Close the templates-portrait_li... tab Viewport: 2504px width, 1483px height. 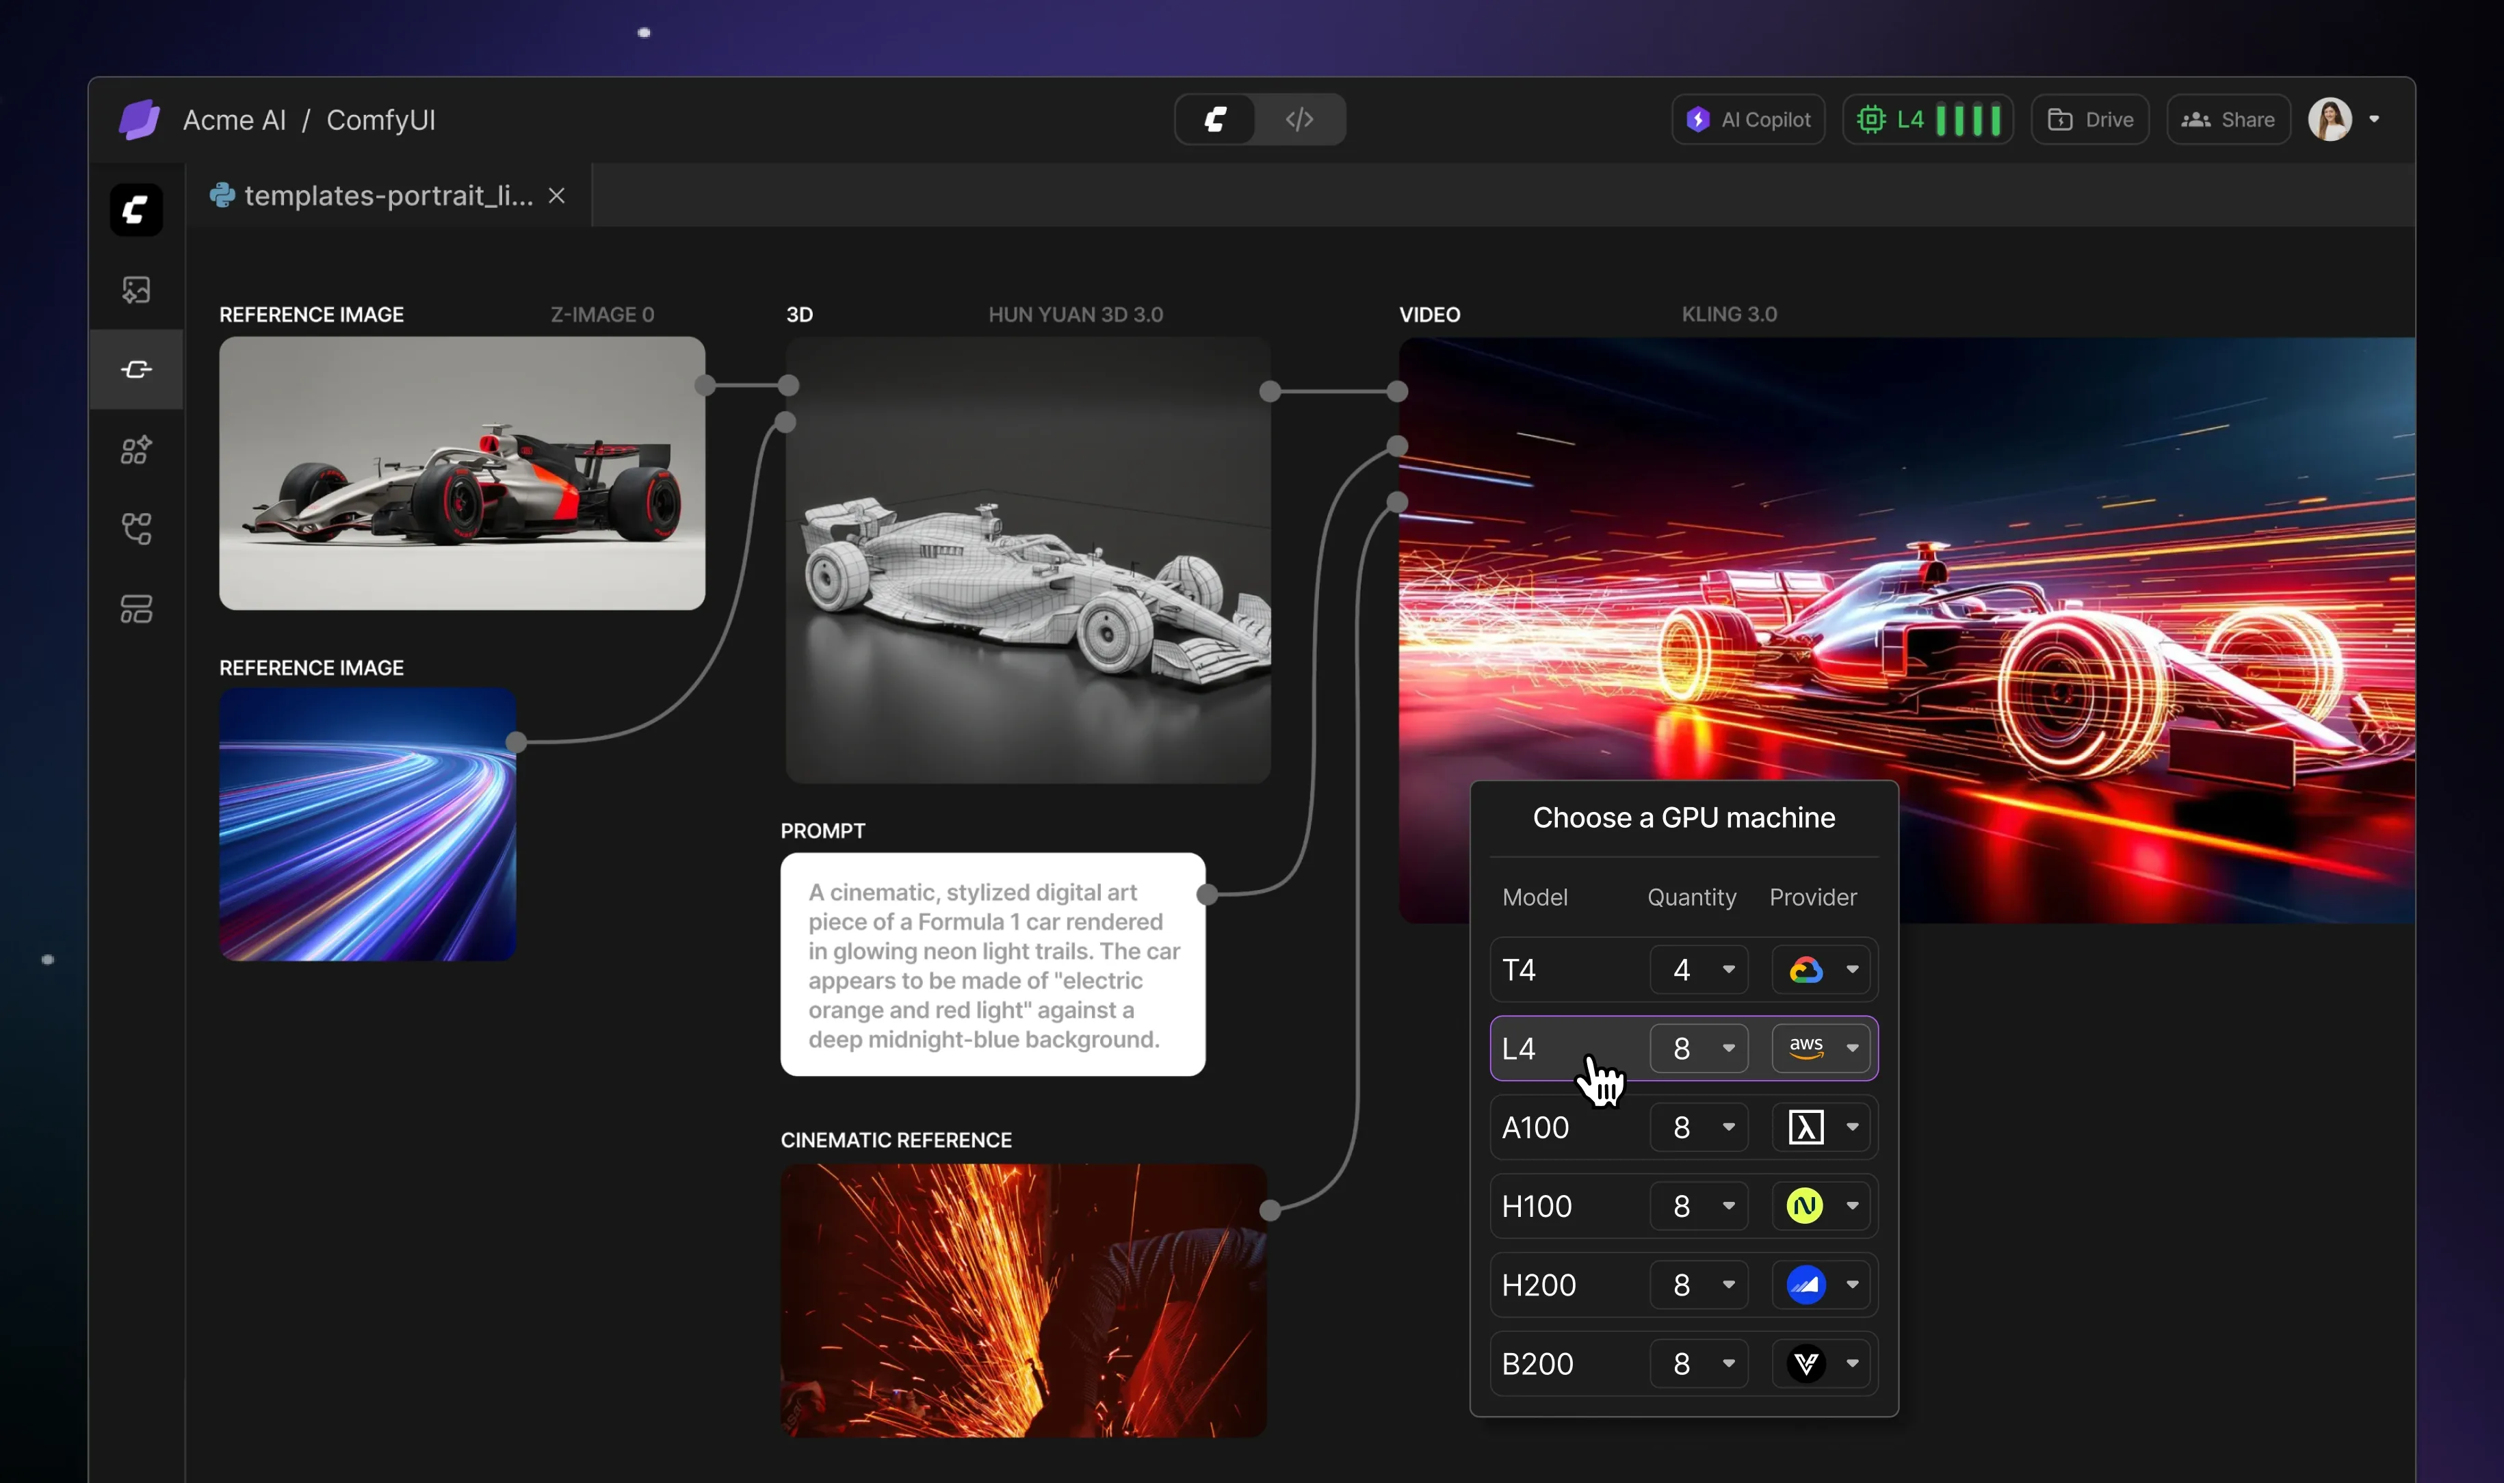(556, 196)
